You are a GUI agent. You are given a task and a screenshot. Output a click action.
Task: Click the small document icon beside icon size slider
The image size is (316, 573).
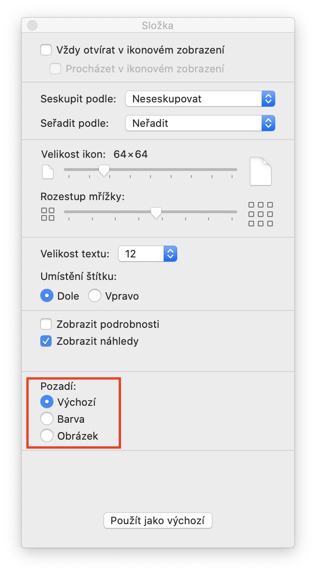[48, 172]
